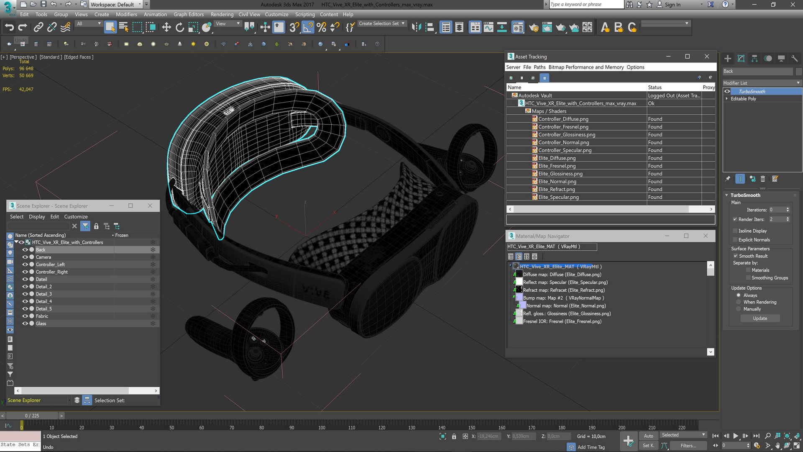
Task: Click the Align tool icon
Action: (430, 28)
